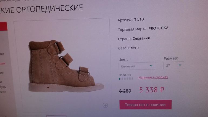Click the green chevron in the бежевый color box
This screenshot has height=117, width=208.
151,66
